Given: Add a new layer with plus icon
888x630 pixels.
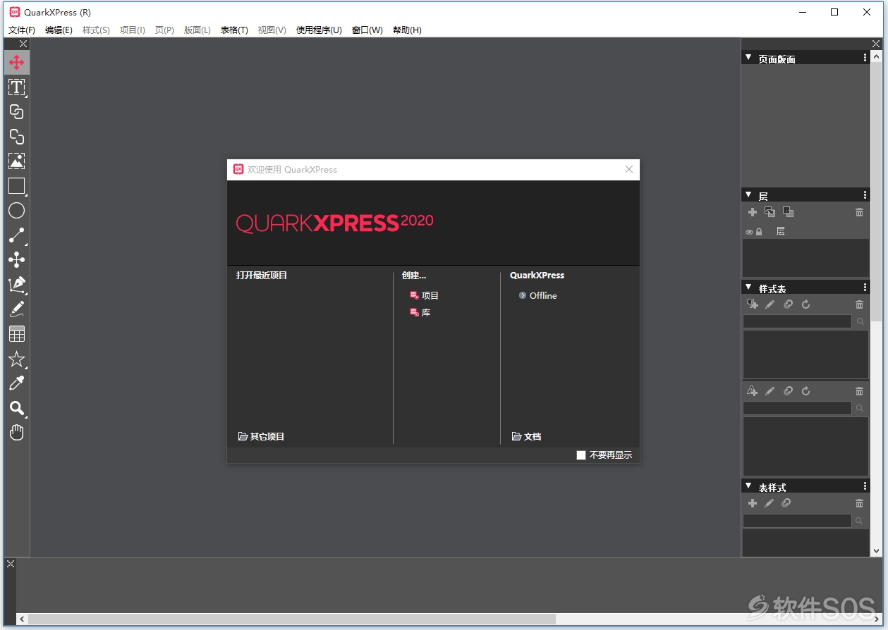Looking at the screenshot, I should pos(753,212).
